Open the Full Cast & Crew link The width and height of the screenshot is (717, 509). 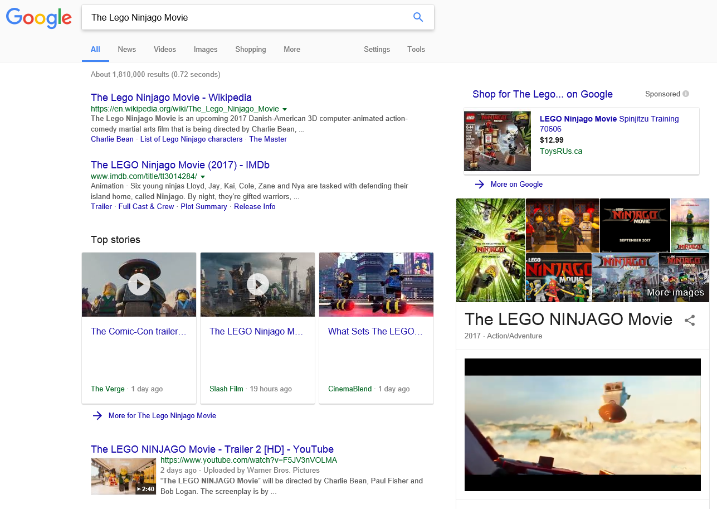146,206
